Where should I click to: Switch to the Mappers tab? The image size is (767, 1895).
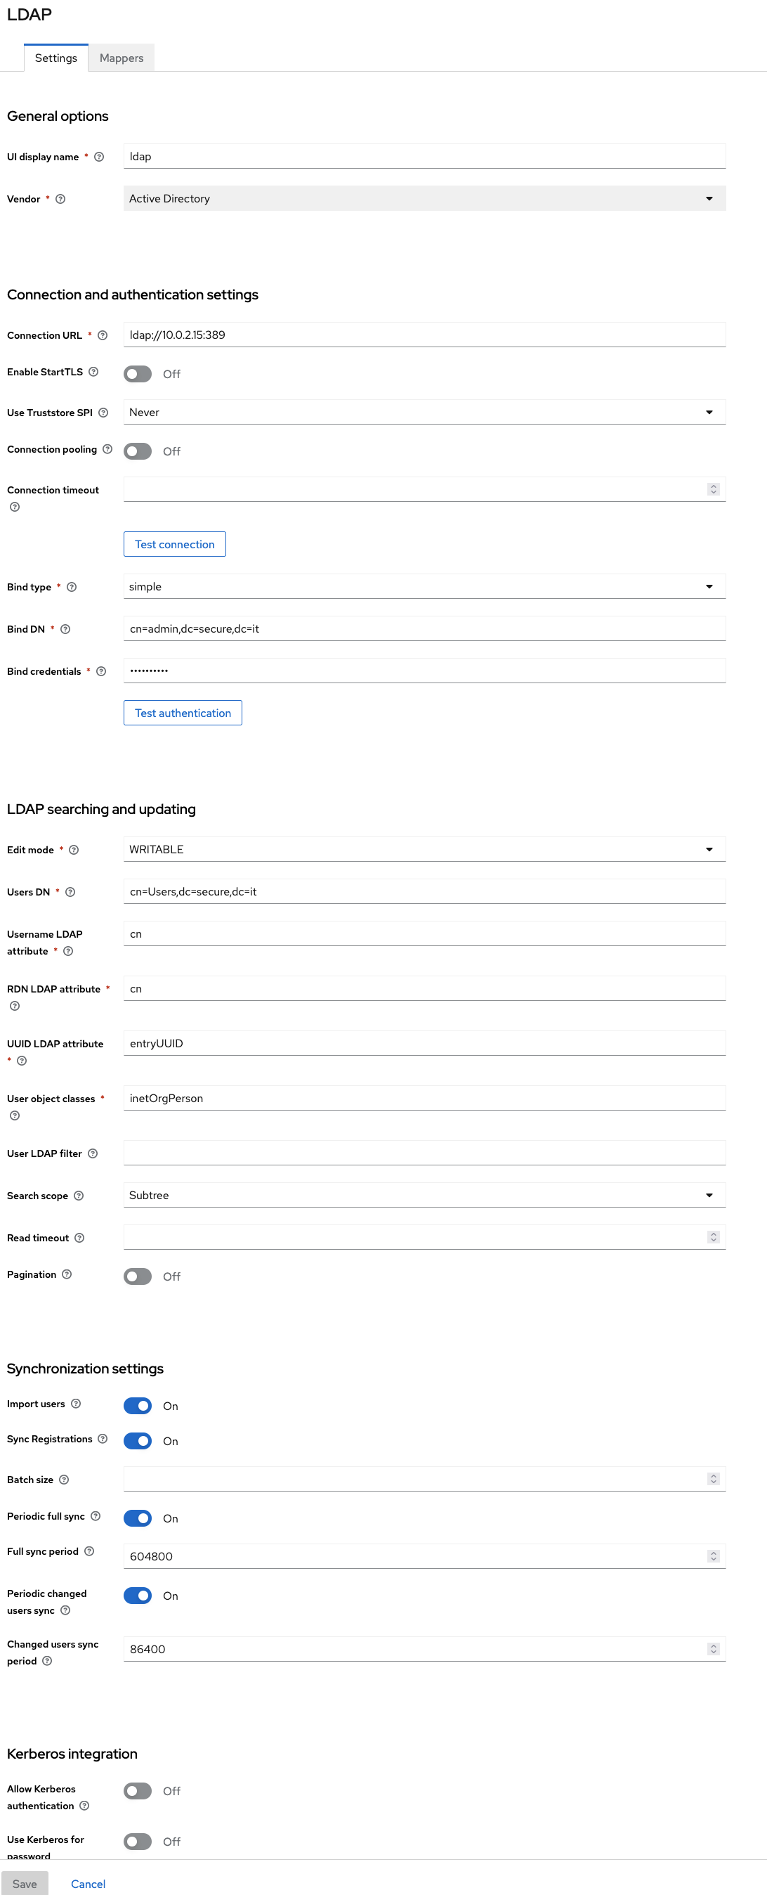pos(122,58)
